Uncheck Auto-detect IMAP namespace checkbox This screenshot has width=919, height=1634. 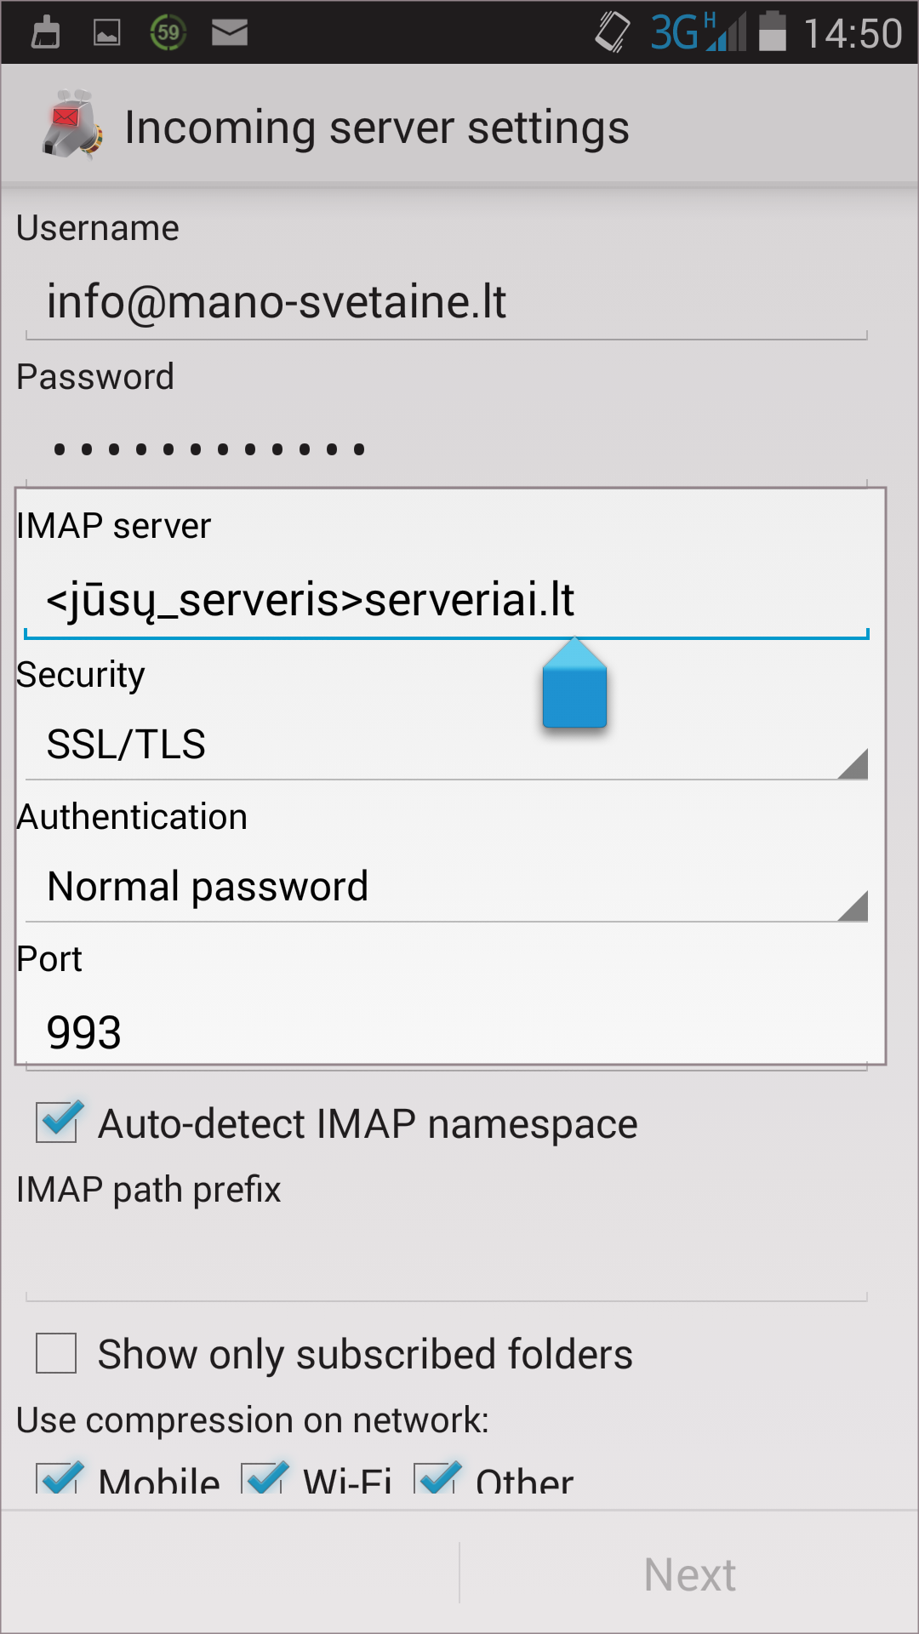57,1122
